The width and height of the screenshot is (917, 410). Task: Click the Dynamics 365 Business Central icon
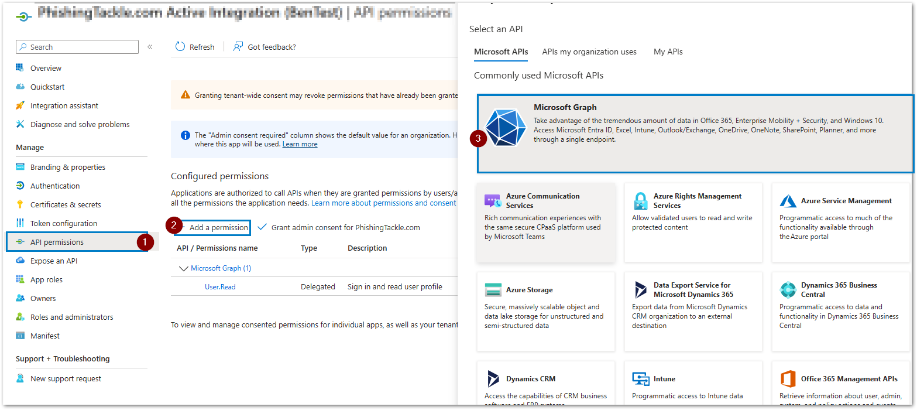788,290
